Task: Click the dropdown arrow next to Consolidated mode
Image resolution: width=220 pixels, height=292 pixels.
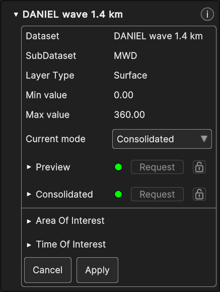Action: [x=204, y=139]
